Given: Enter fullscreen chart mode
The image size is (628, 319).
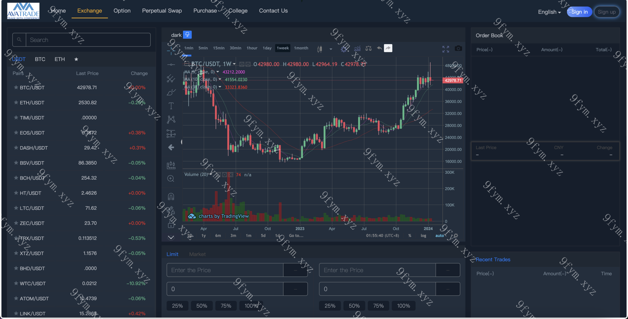Looking at the screenshot, I should tap(446, 49).
